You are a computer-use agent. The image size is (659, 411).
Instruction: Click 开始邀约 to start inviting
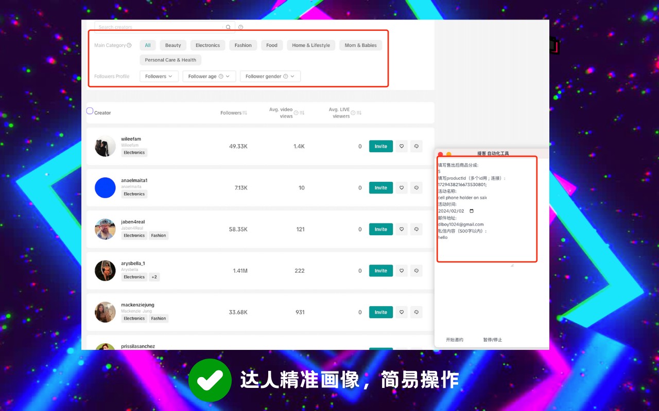point(455,340)
